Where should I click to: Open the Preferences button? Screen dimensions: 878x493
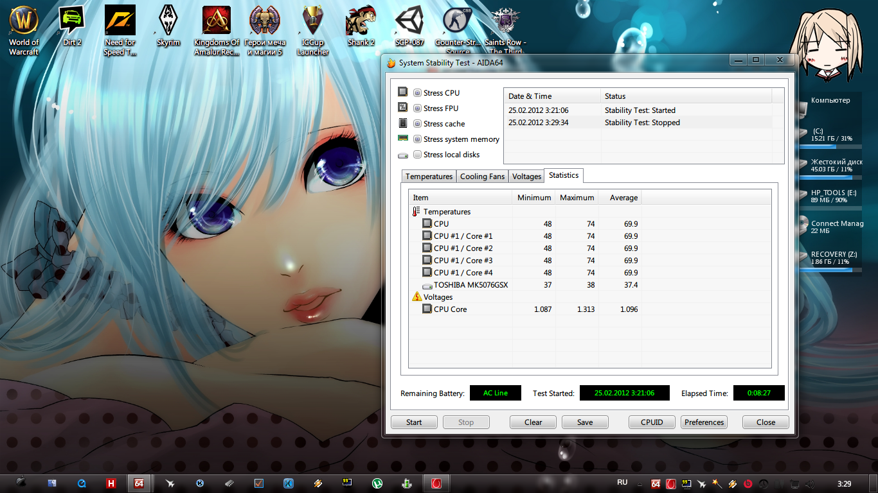tap(704, 422)
